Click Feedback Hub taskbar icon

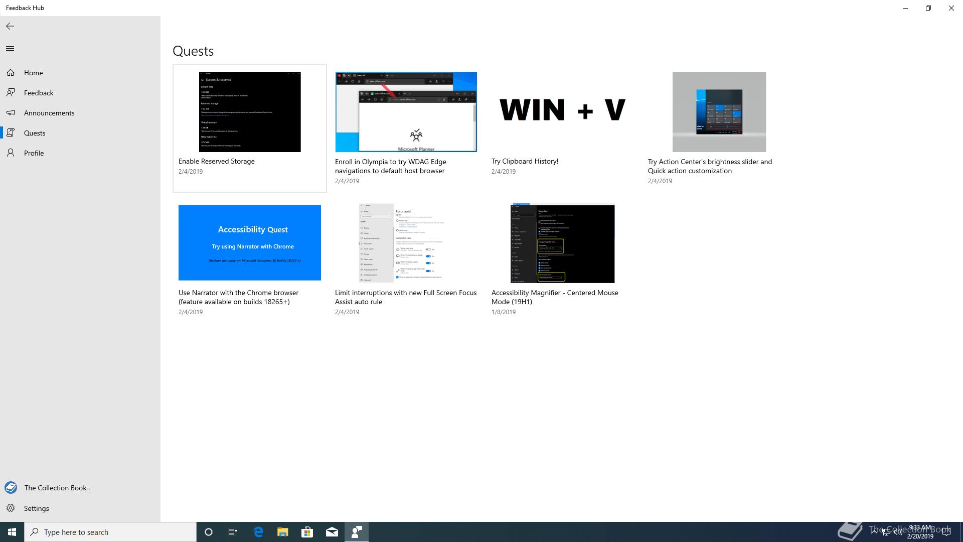click(x=357, y=532)
